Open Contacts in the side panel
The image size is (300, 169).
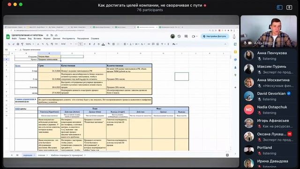pyautogui.click(x=235, y=67)
